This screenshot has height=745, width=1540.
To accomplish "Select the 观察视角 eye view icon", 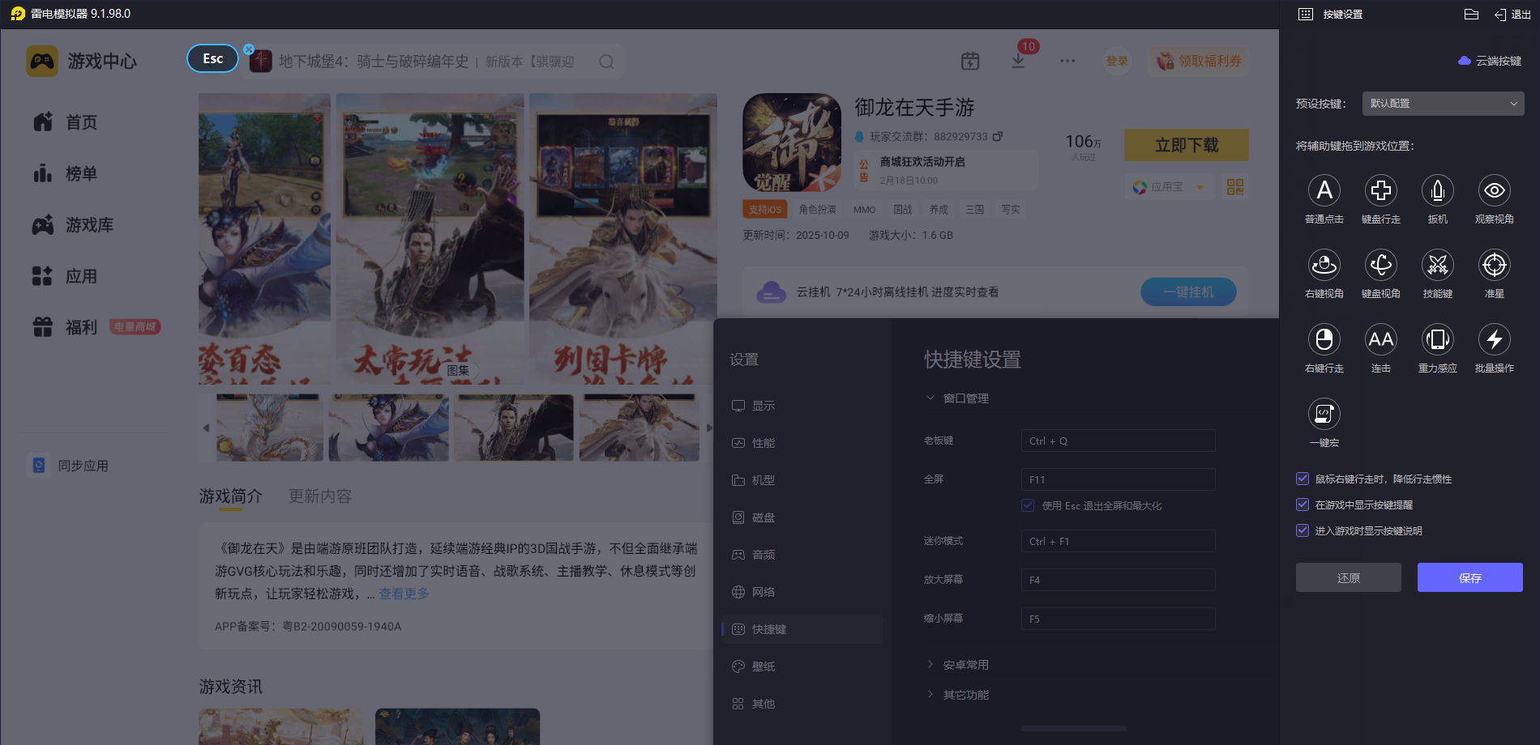I will pos(1494,191).
